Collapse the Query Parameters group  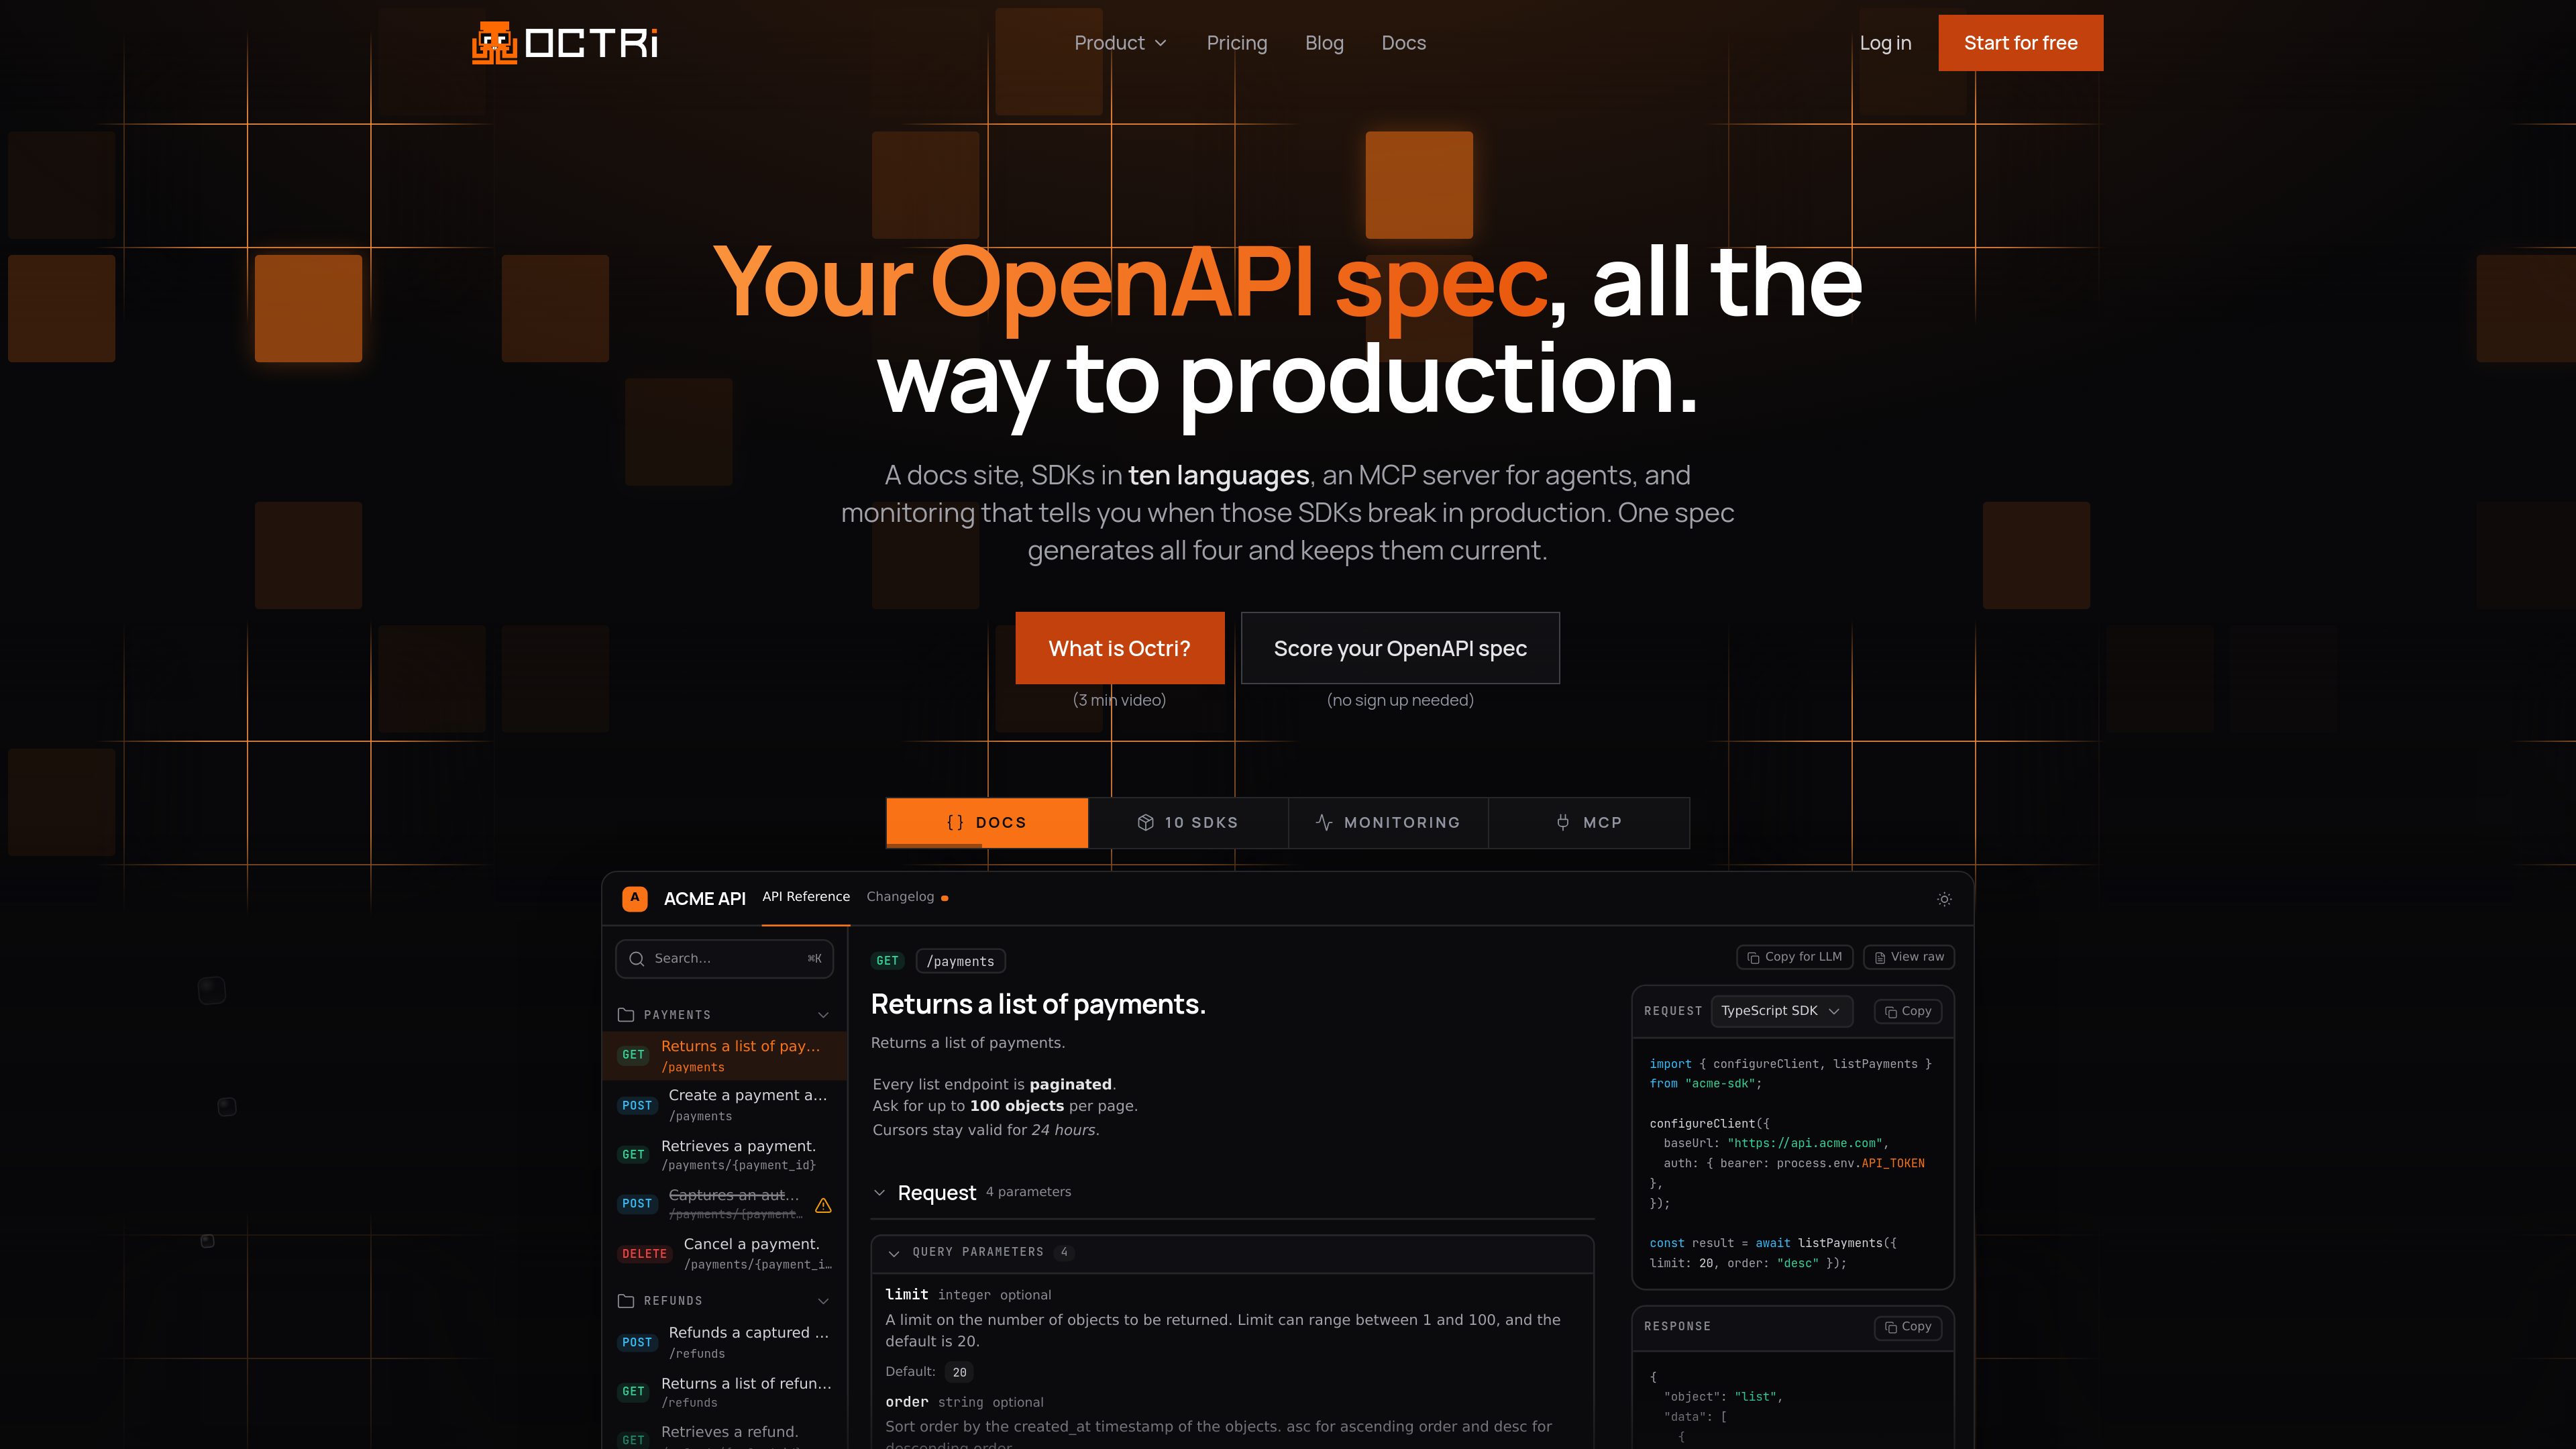tap(894, 1253)
